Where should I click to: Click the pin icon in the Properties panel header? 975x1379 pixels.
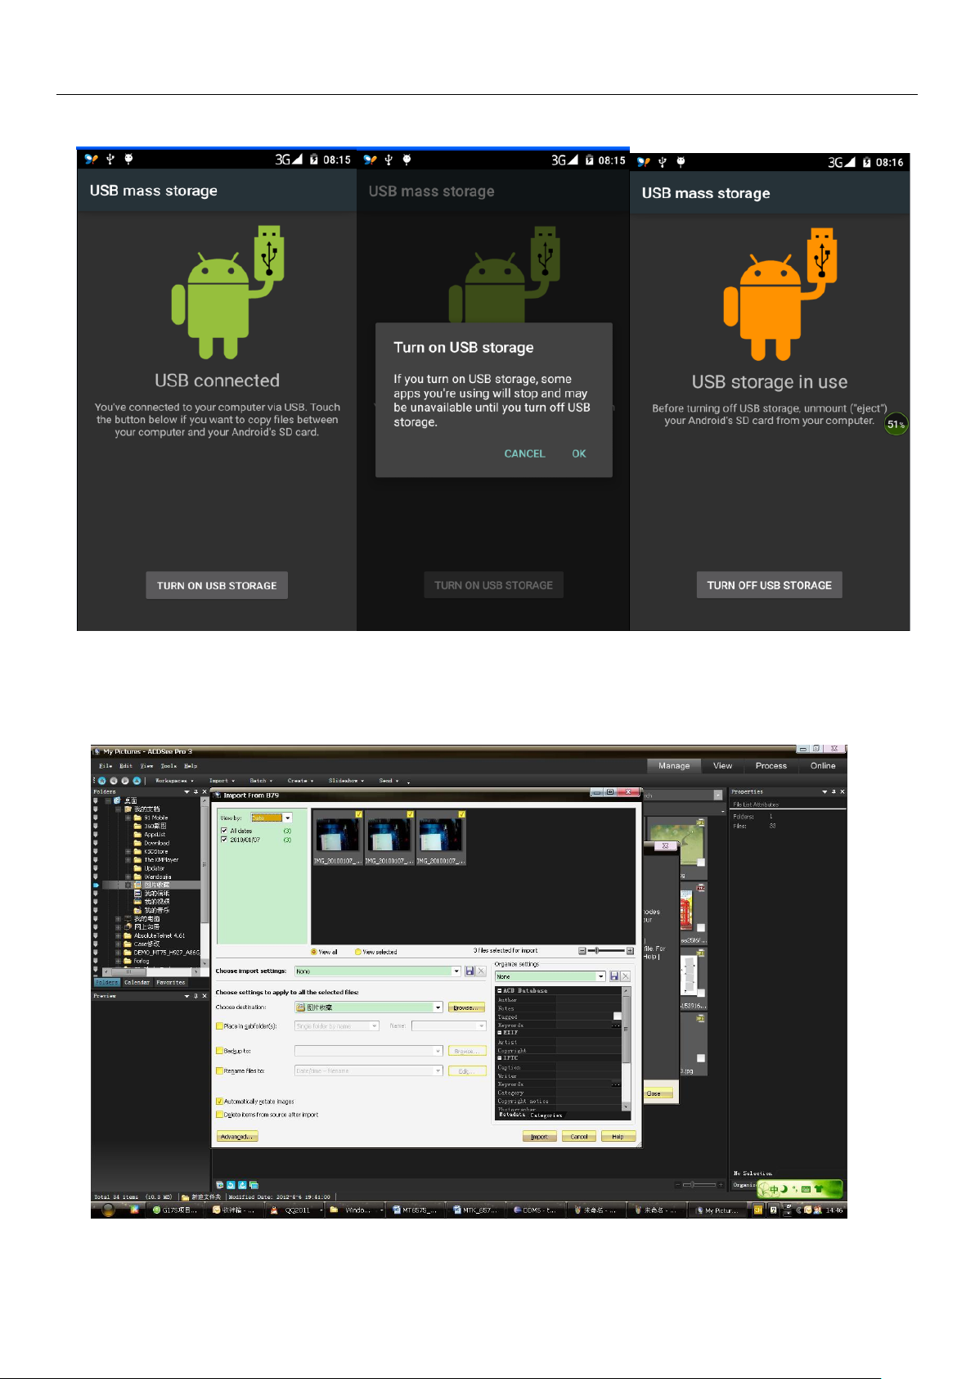[833, 791]
